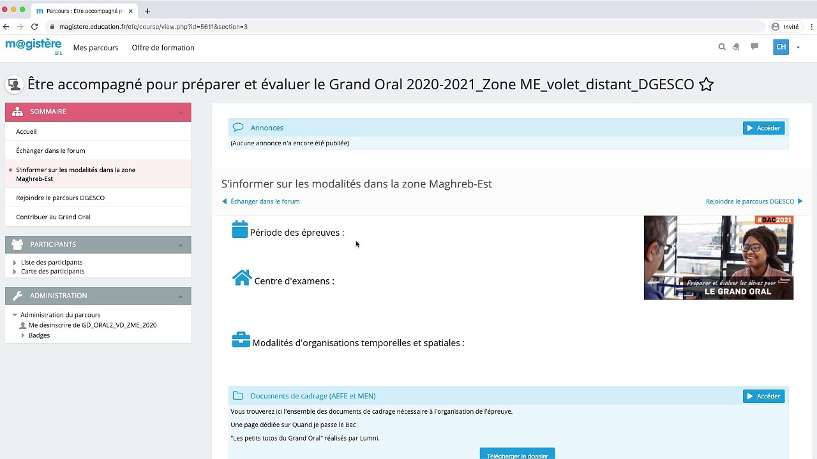The image size is (817, 459).
Task: Click the browser back arrow
Action: [6, 27]
